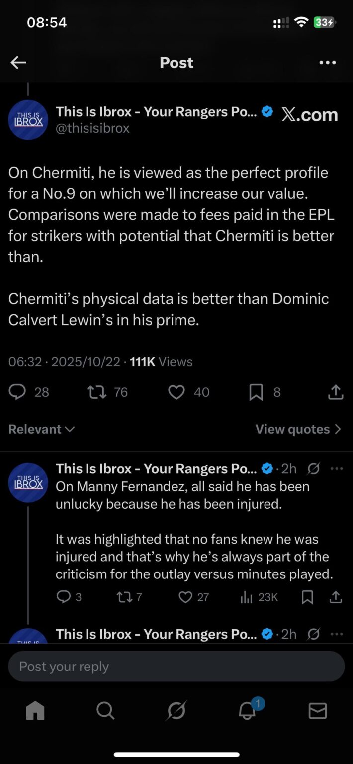Viewport: 353px width, 764px height.
Task: Open the post options menu at top right
Action: 327,62
